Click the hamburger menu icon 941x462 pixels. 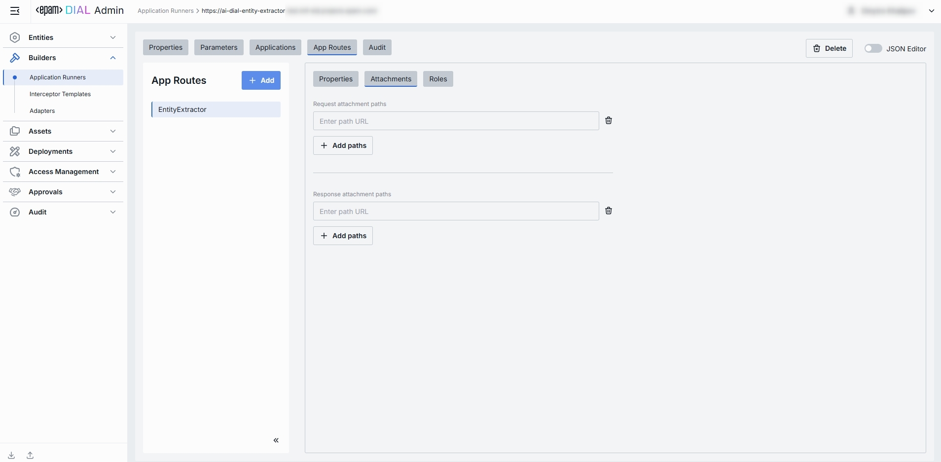click(15, 11)
